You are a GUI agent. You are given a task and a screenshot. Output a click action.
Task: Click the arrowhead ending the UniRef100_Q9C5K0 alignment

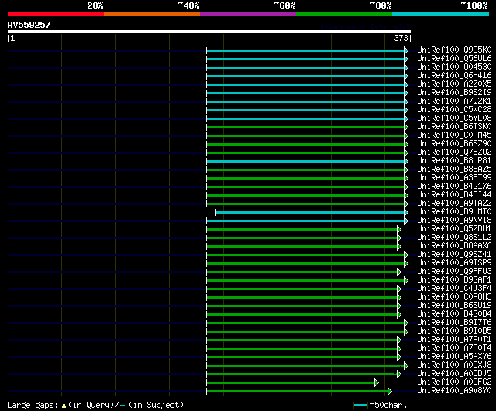click(x=406, y=50)
